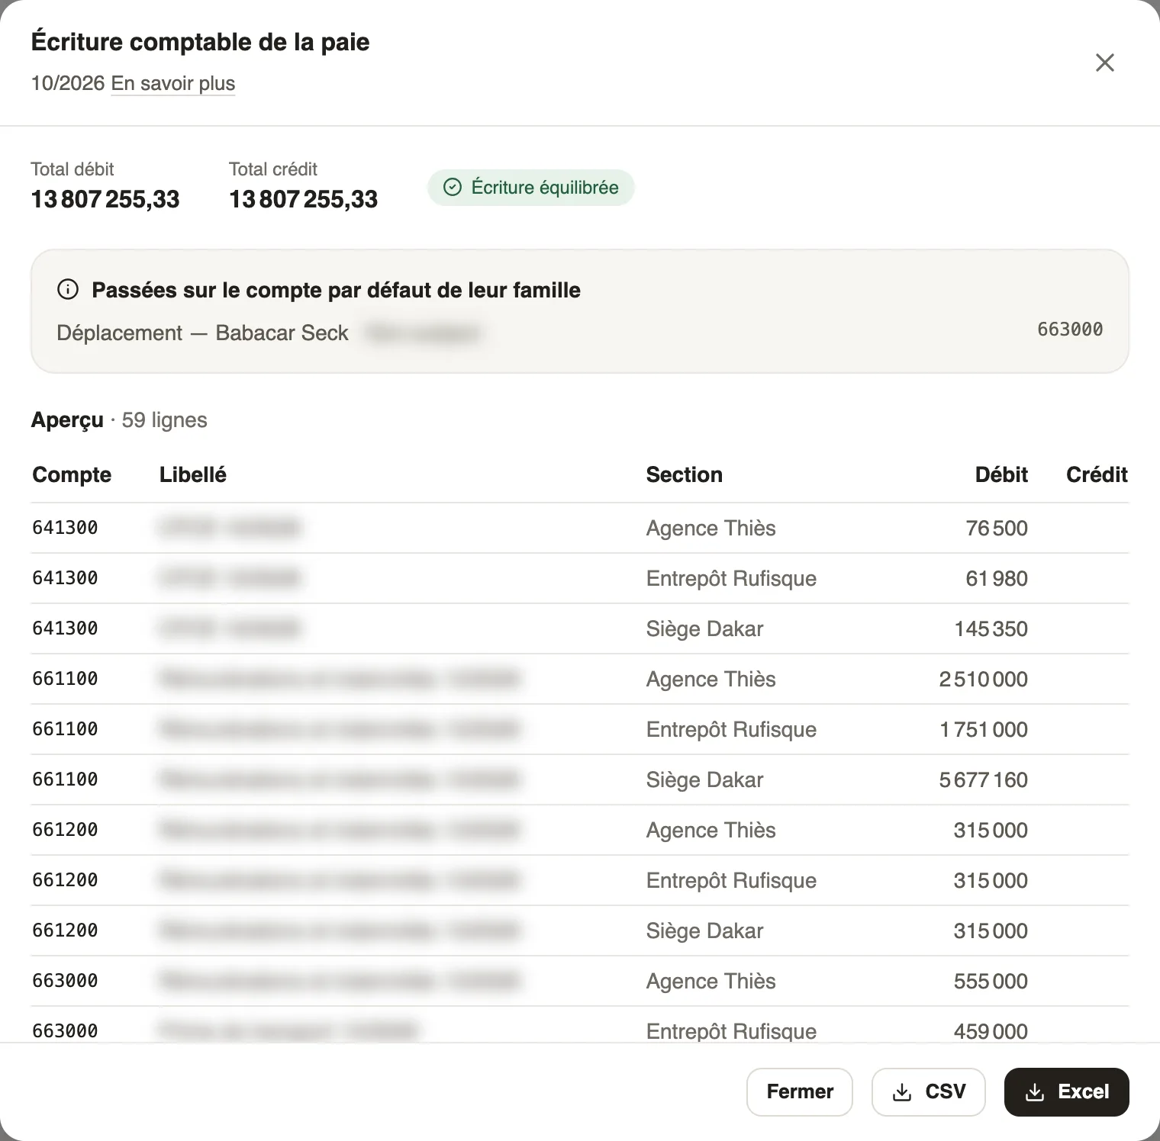Export the entry to Excel
Viewport: 1160px width, 1141px height.
click(1067, 1092)
